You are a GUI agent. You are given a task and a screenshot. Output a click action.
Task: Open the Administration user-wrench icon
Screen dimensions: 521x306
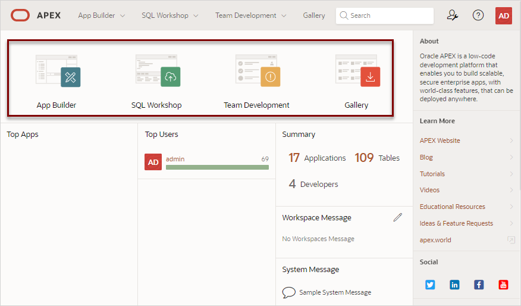(x=452, y=15)
